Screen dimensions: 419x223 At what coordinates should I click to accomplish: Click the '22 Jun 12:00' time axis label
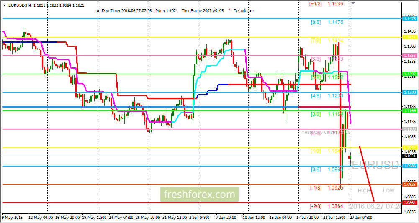point(334,218)
